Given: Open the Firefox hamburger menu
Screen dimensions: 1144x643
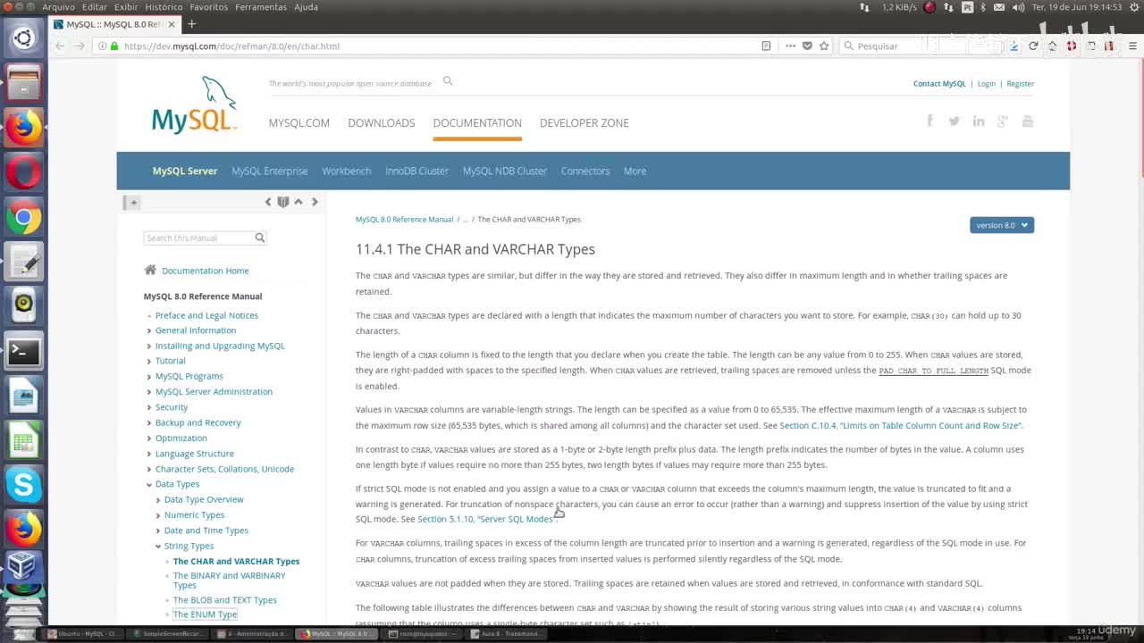Looking at the screenshot, I should 1133,46.
